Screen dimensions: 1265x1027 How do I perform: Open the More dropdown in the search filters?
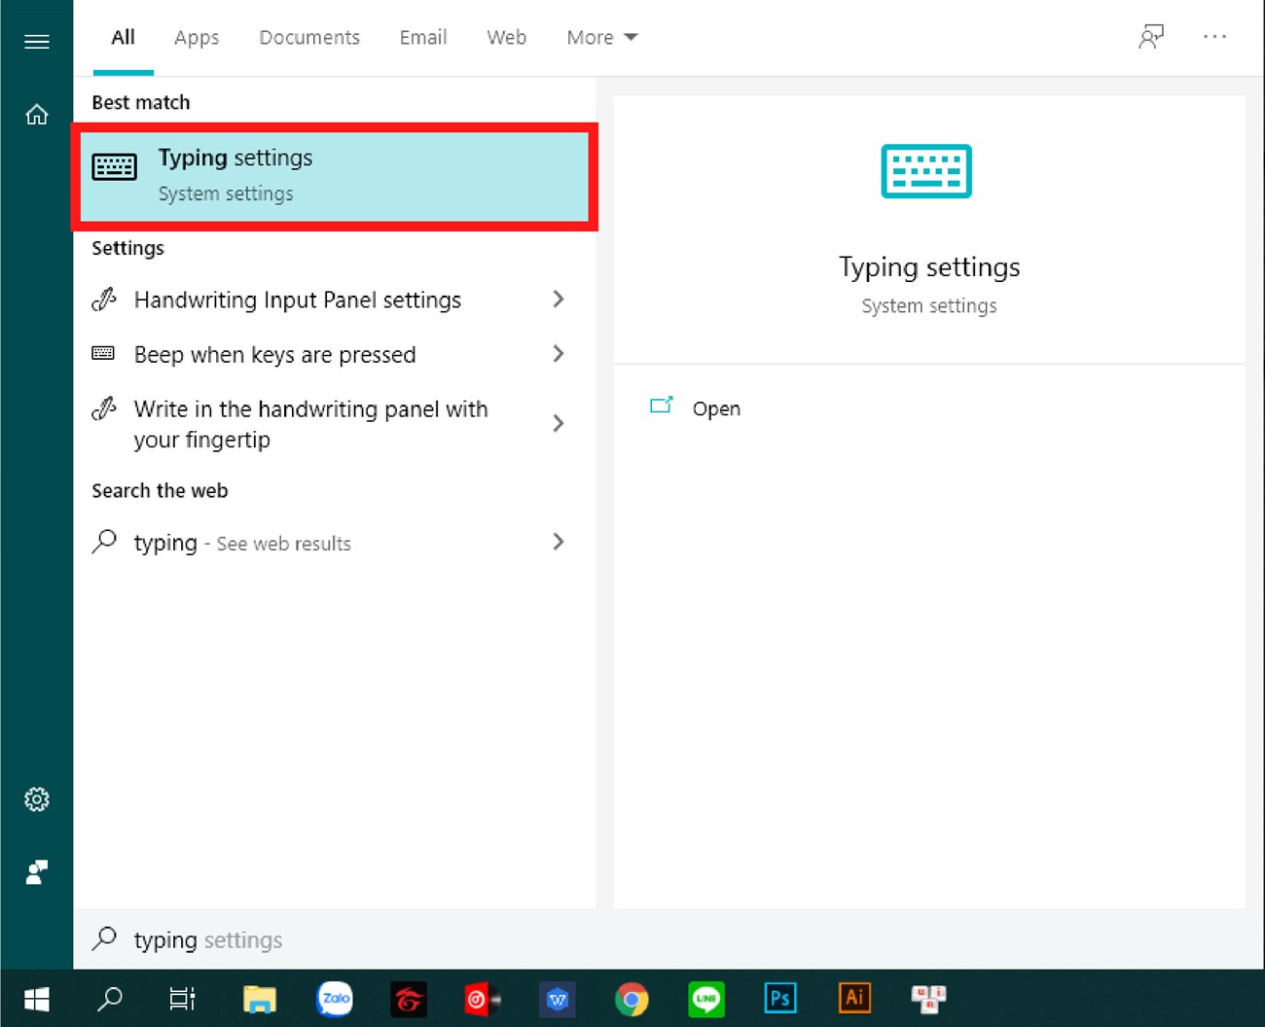(600, 37)
